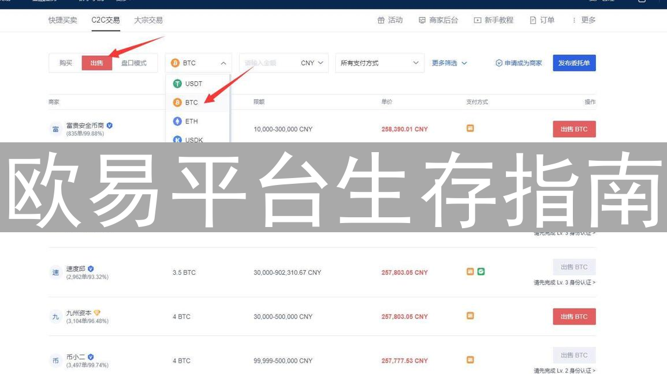Open the 更多 three-dot menu
The image size is (667, 374).
click(x=584, y=20)
